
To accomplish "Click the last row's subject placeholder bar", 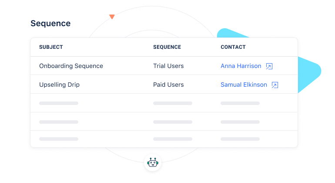I will [x=59, y=139].
